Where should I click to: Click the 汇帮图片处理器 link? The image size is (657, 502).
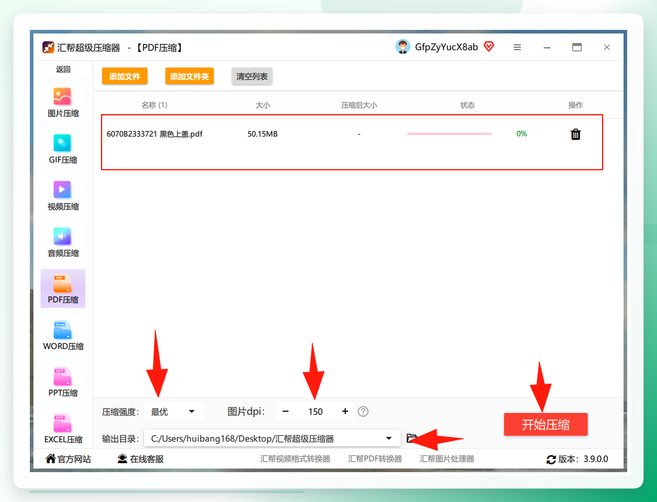click(447, 459)
